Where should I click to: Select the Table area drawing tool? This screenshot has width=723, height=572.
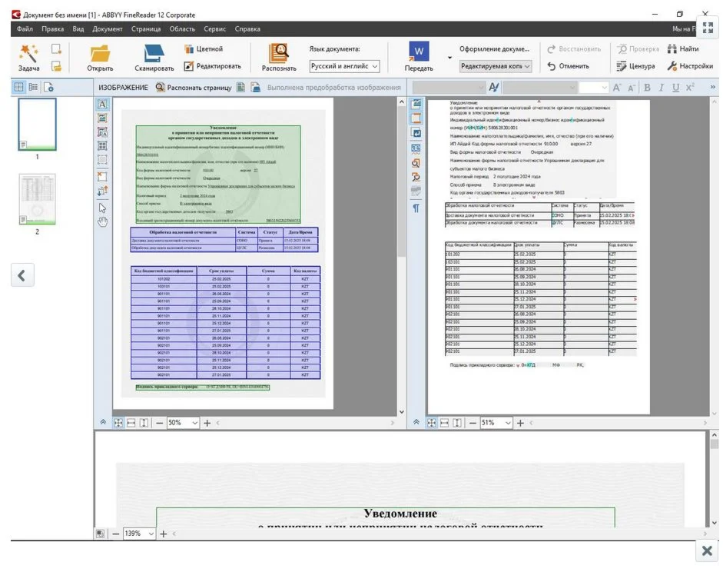[x=102, y=145]
